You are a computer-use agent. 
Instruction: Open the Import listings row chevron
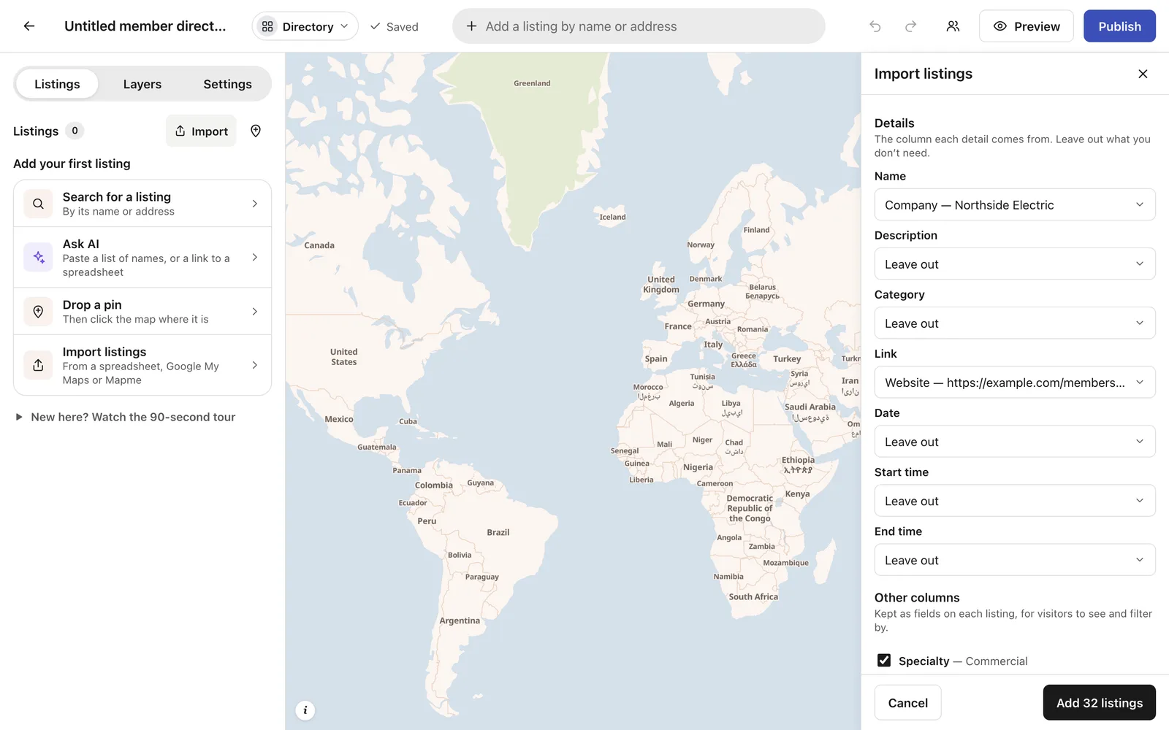coord(254,365)
